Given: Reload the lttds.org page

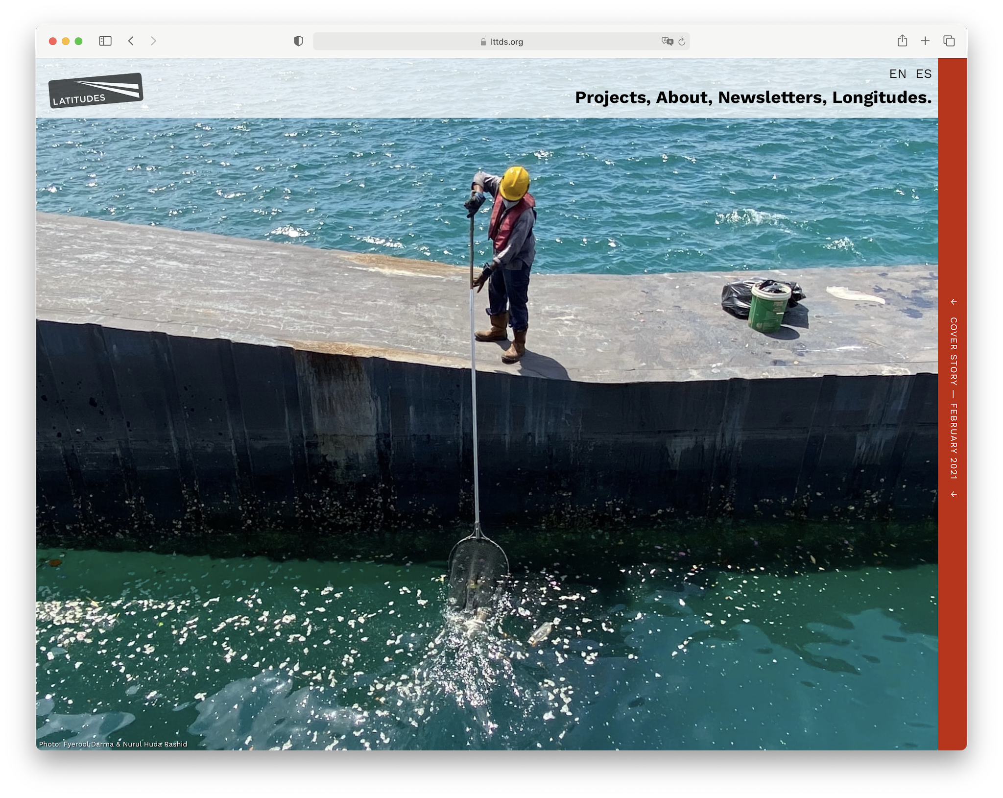Looking at the screenshot, I should click(x=682, y=42).
